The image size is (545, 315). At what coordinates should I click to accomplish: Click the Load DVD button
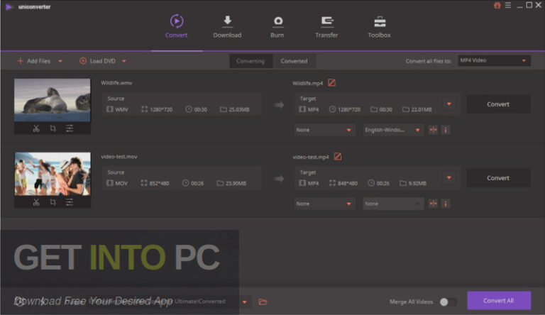tap(98, 61)
